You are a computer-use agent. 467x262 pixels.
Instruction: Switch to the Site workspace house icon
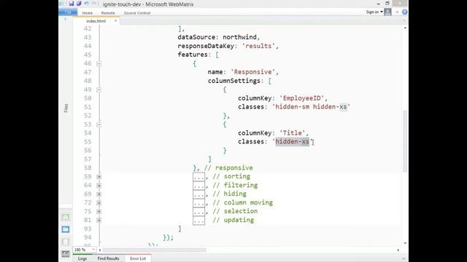click(66, 218)
